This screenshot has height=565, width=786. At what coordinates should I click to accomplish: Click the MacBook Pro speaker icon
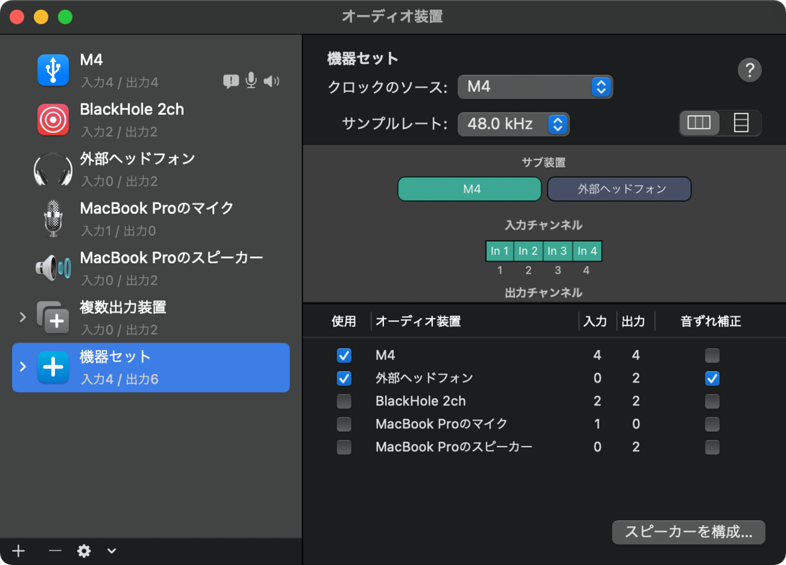[53, 268]
